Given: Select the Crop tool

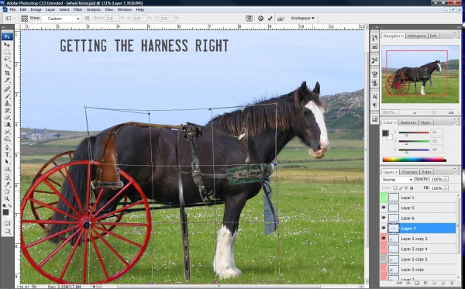Looking at the screenshot, I should (x=7, y=73).
